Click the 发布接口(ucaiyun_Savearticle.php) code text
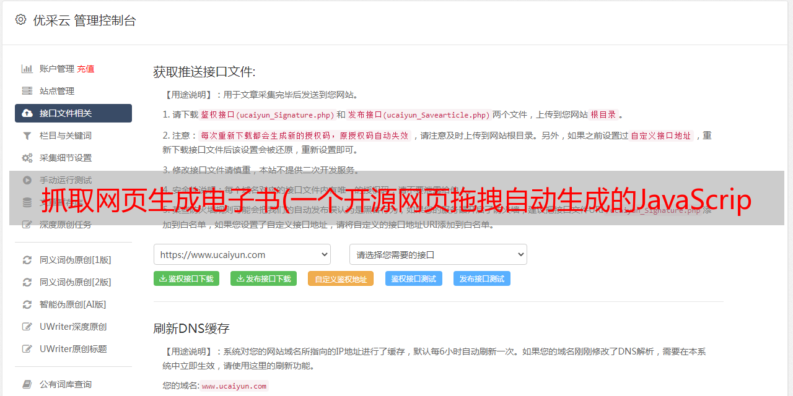 419,114
